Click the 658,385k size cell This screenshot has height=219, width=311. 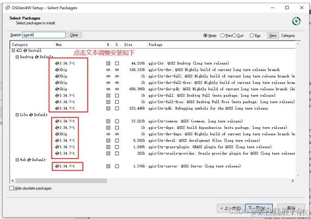pos(137,89)
